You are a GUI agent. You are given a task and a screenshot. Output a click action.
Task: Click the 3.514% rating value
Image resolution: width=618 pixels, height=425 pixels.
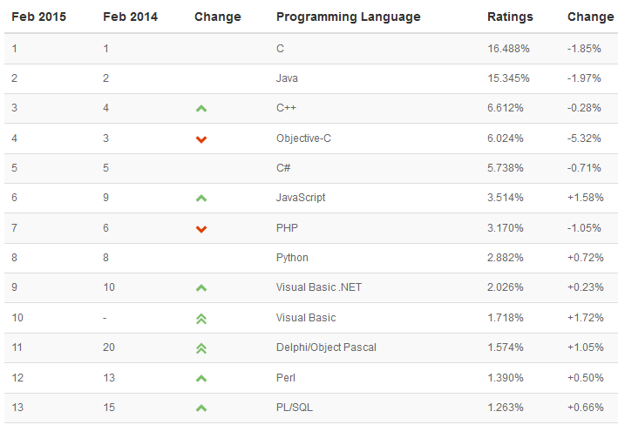pyautogui.click(x=506, y=198)
